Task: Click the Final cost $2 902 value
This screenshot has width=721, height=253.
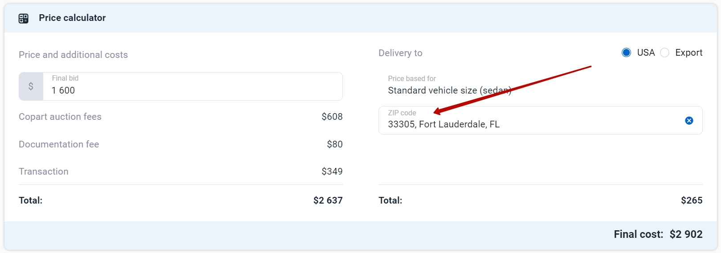Action: [686, 234]
